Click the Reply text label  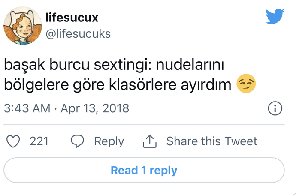(x=109, y=141)
